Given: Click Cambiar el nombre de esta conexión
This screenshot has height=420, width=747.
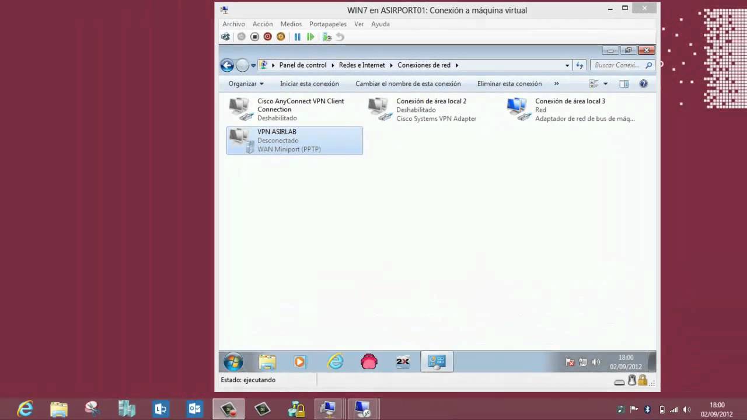Looking at the screenshot, I should pyautogui.click(x=408, y=83).
